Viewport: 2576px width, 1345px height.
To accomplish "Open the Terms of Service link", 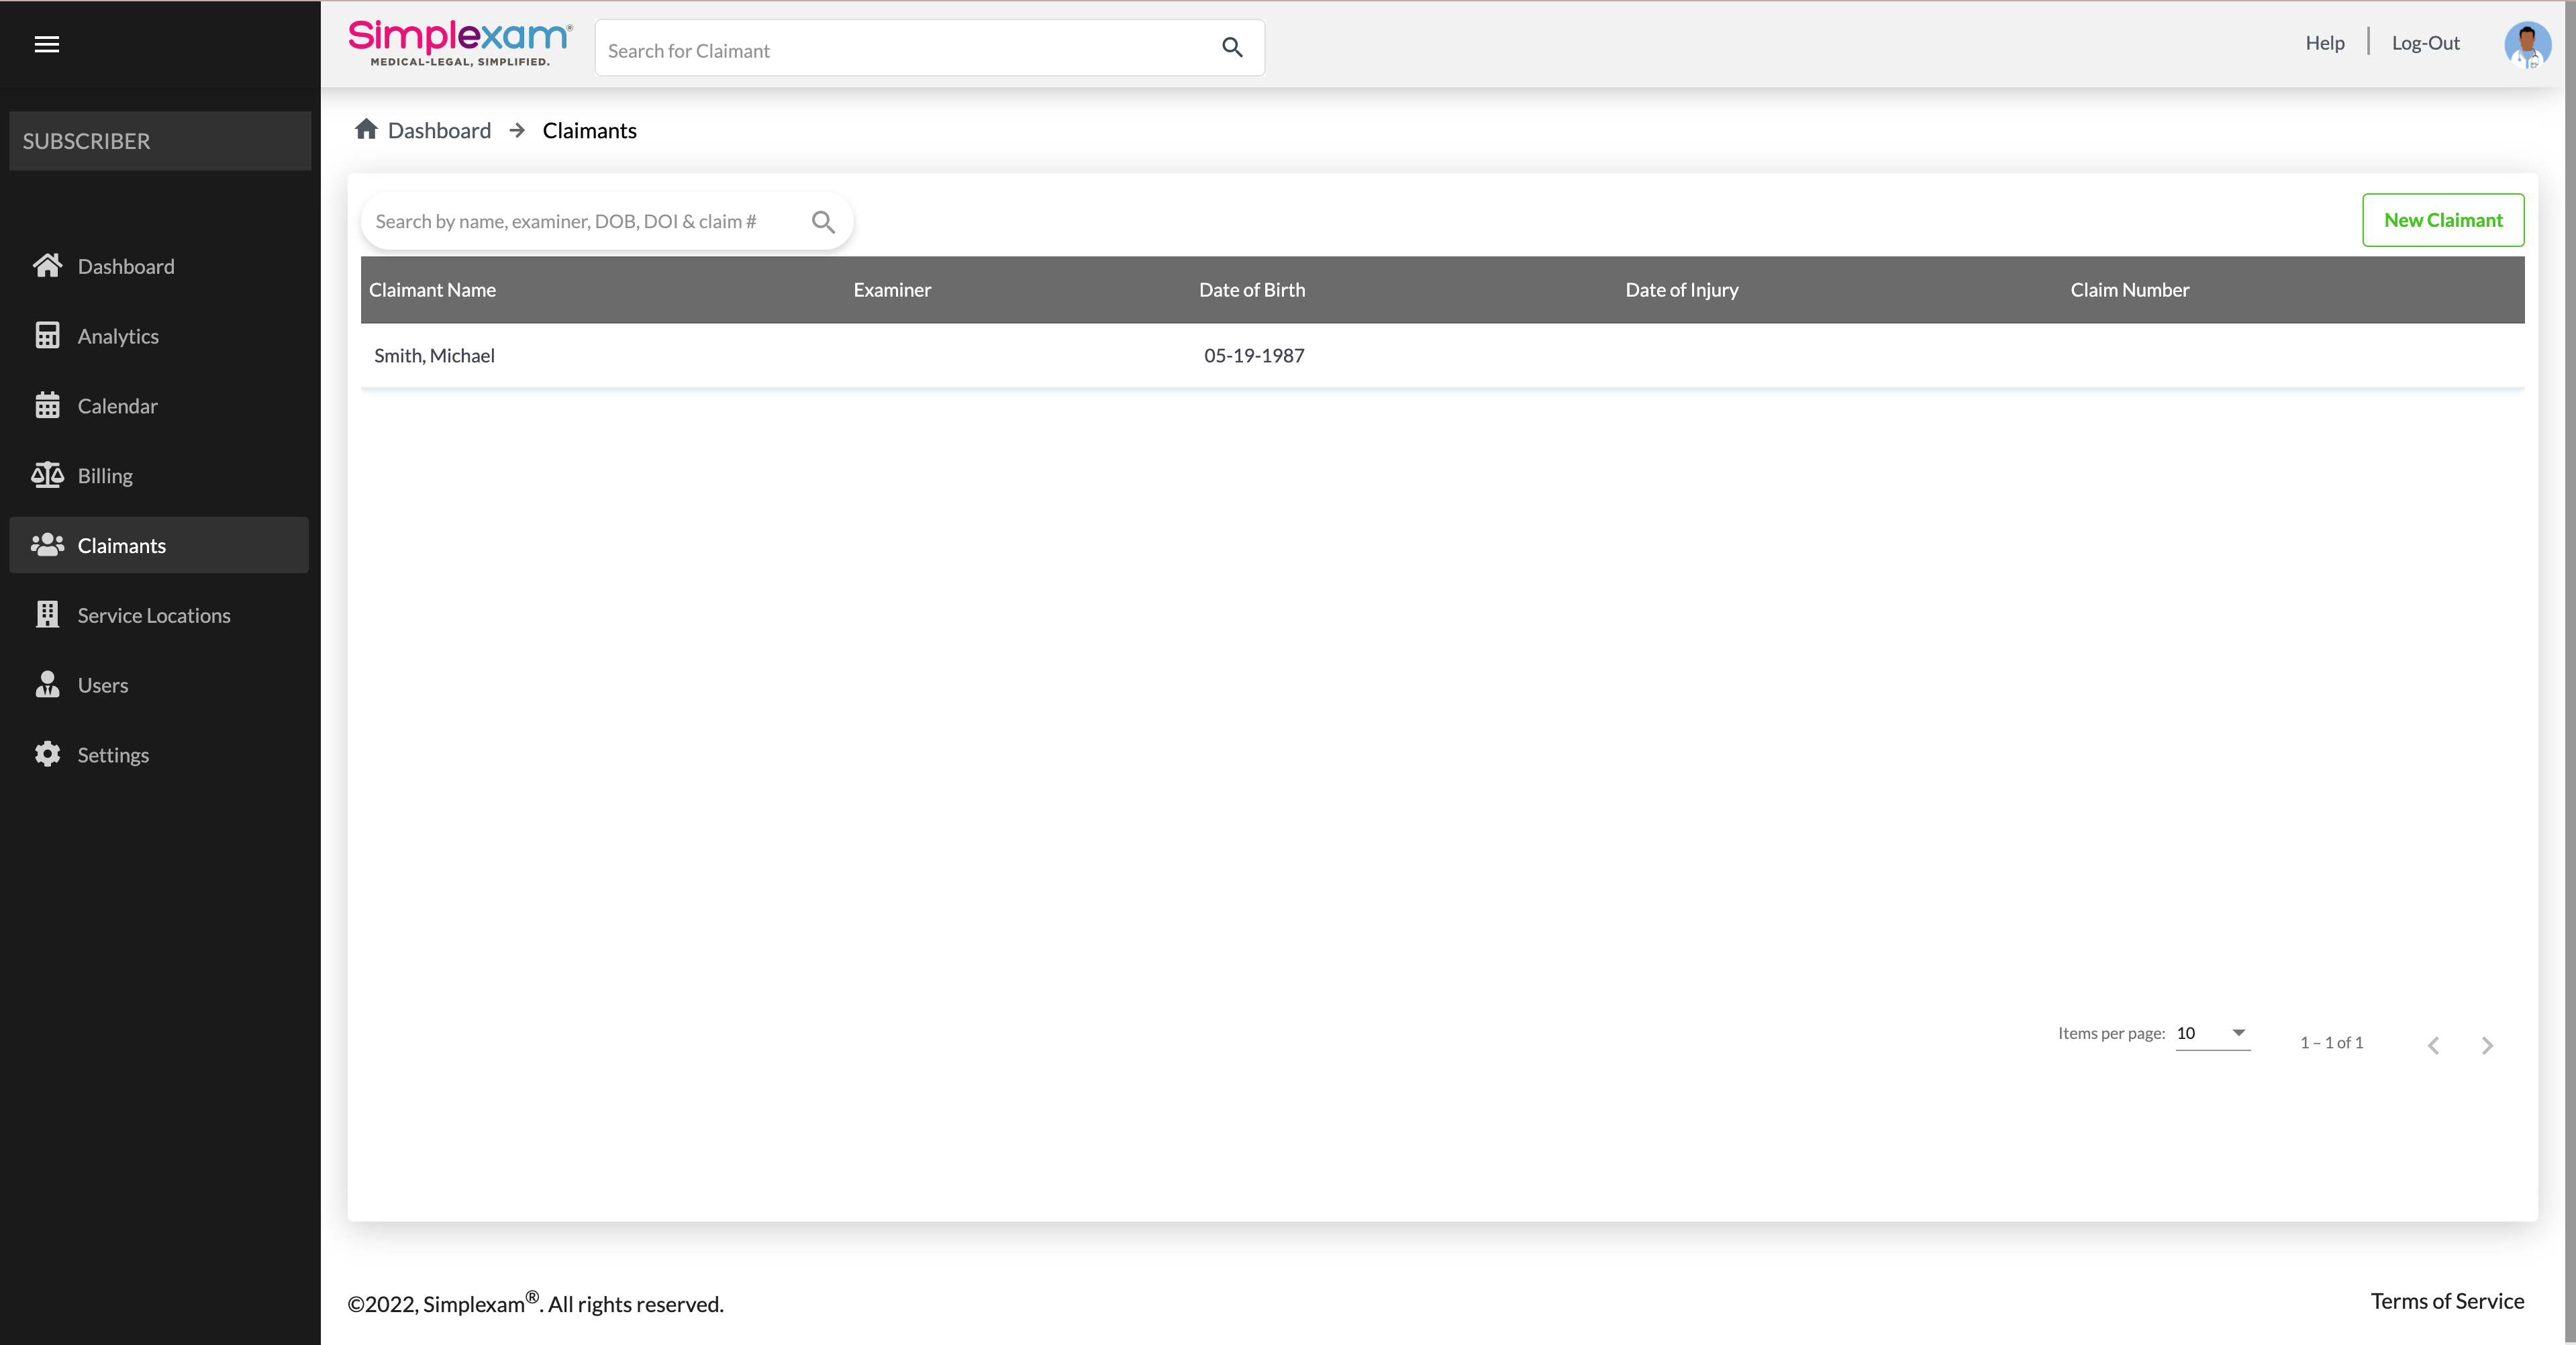I will (2446, 1301).
